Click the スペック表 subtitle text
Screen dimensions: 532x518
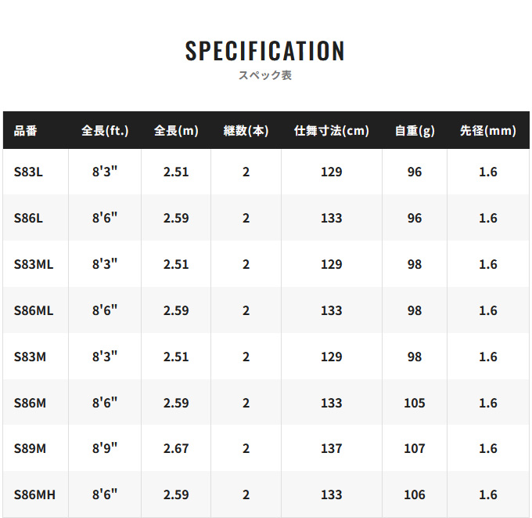(265, 76)
